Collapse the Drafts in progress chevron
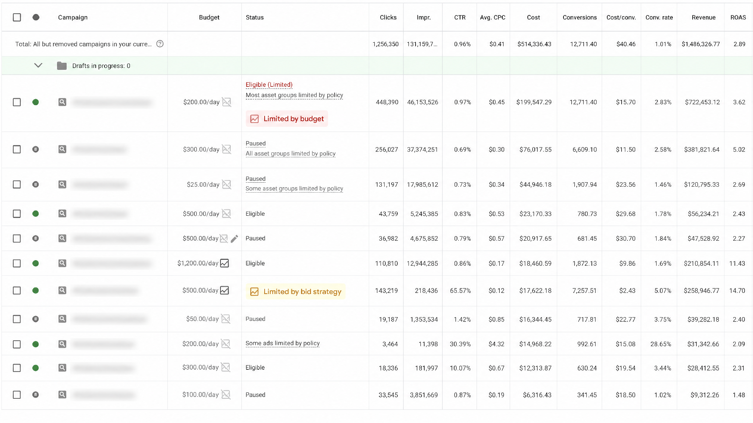753x423 pixels. 38,65
